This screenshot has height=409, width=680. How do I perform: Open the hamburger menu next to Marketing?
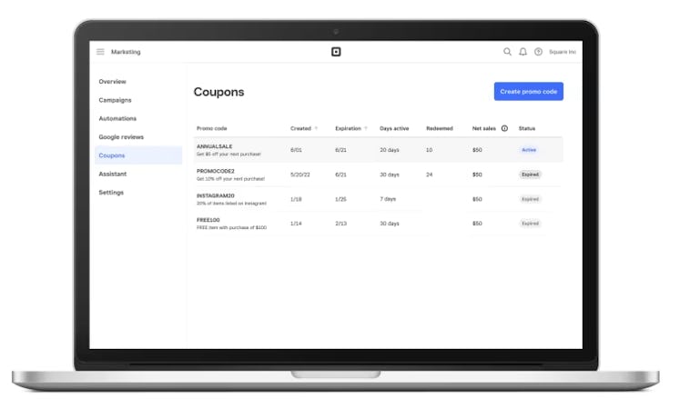tap(100, 52)
